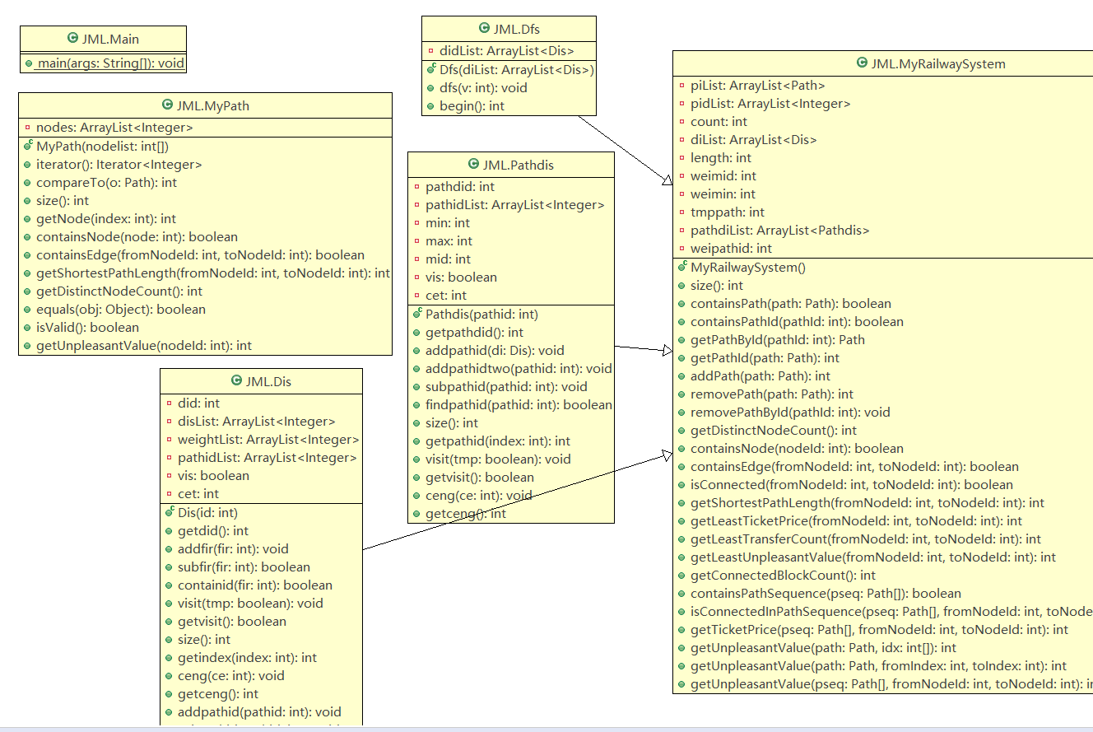Click the did: int field in Dis
This screenshot has height=732, width=1093.
pyautogui.click(x=198, y=403)
